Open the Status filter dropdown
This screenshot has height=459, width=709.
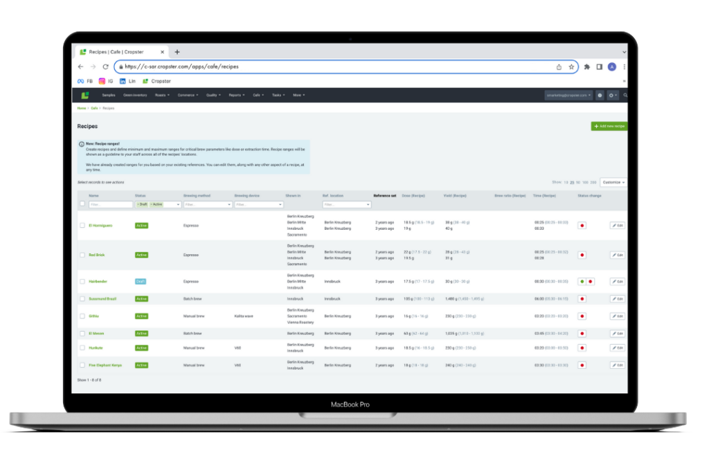point(158,205)
